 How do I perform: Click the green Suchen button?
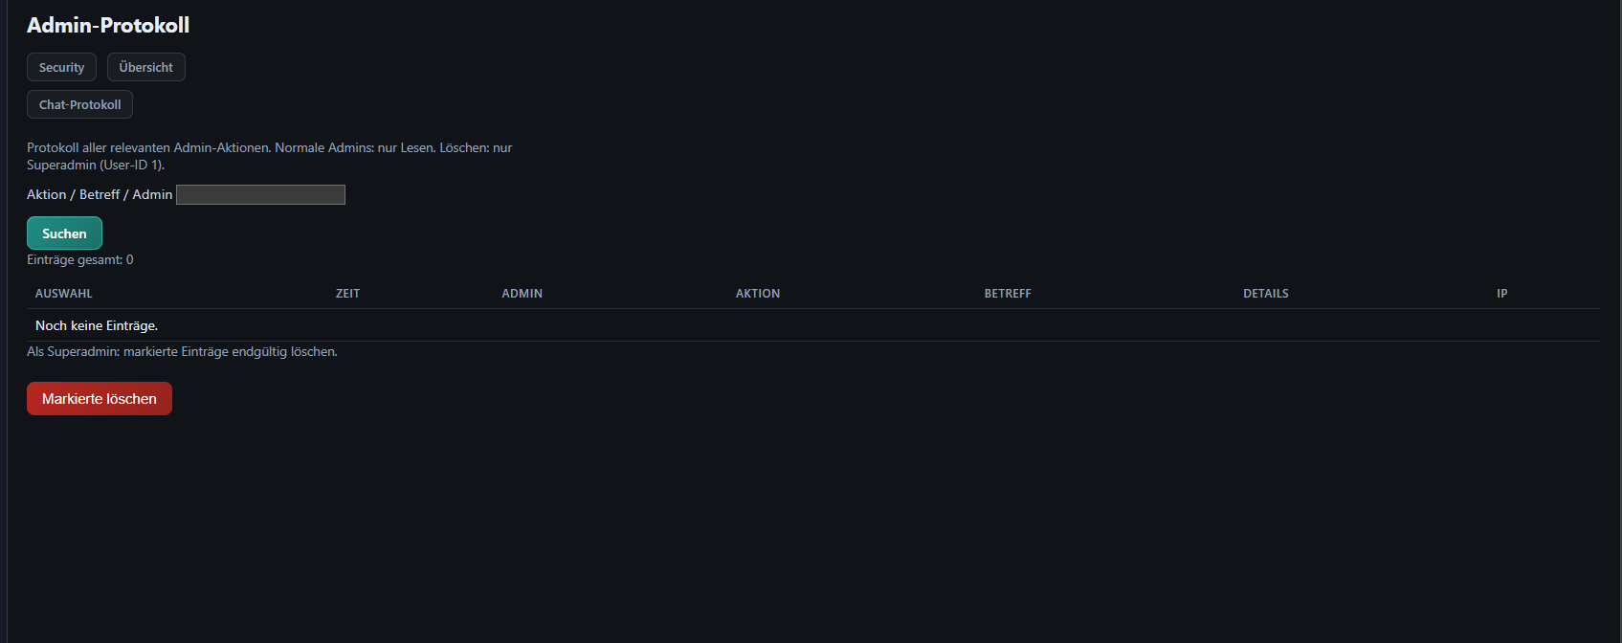[64, 233]
